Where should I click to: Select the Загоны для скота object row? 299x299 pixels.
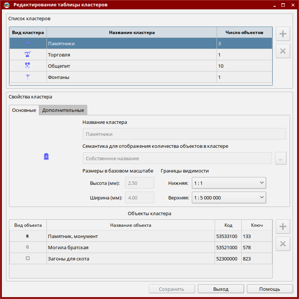(141, 259)
